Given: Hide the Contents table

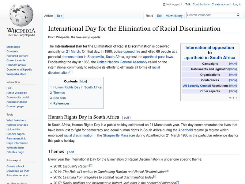Looking at the screenshot, I should tap(83, 81).
